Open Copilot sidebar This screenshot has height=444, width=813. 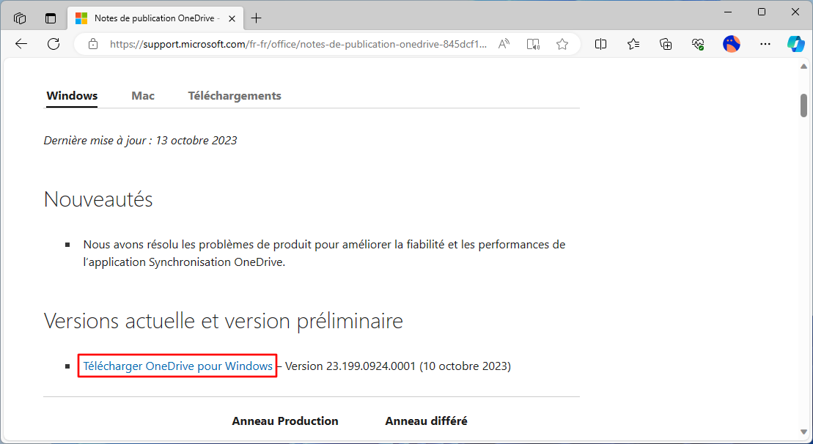coord(796,44)
